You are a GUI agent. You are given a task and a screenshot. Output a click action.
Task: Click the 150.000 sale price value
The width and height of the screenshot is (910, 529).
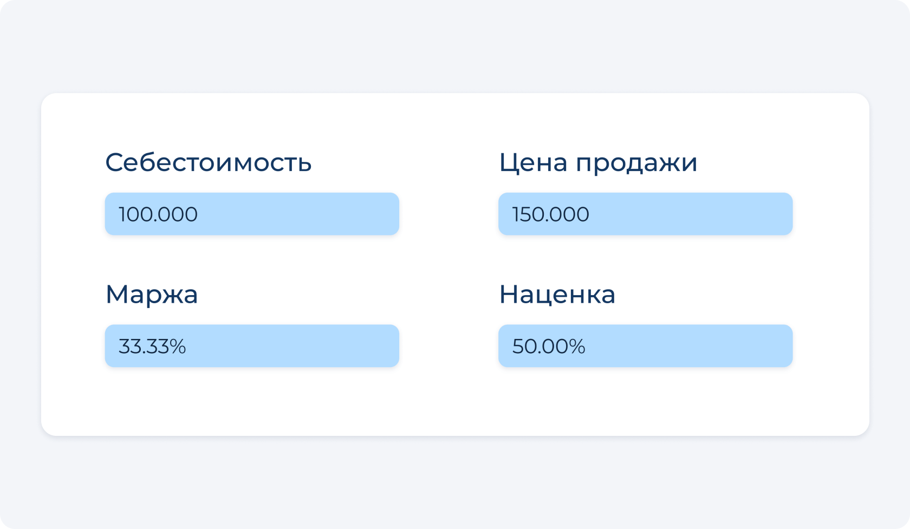click(550, 214)
